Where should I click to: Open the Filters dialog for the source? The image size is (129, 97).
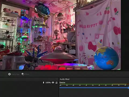[x=25, y=74]
